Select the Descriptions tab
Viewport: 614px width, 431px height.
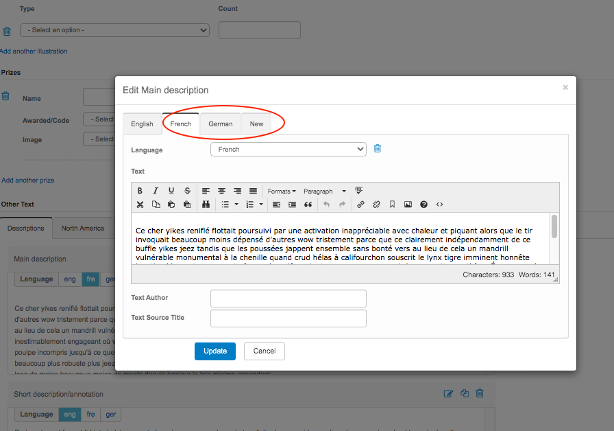(26, 229)
